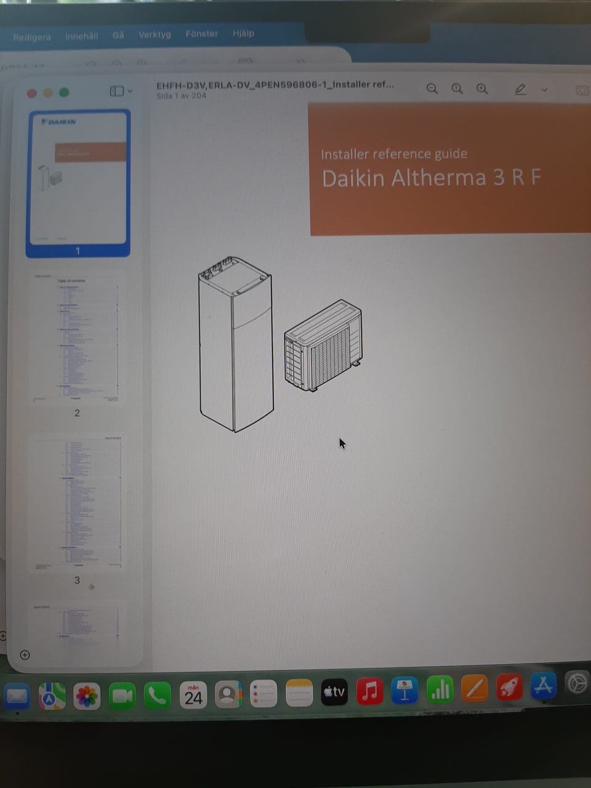Click 'Daikin Altherma 3 R F' title text

coord(431,178)
